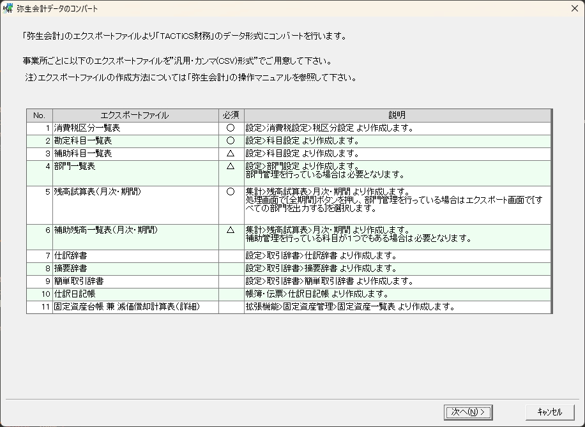Close the 弥生会計データのコンバート dialog
585x427 pixels.
[575, 8]
